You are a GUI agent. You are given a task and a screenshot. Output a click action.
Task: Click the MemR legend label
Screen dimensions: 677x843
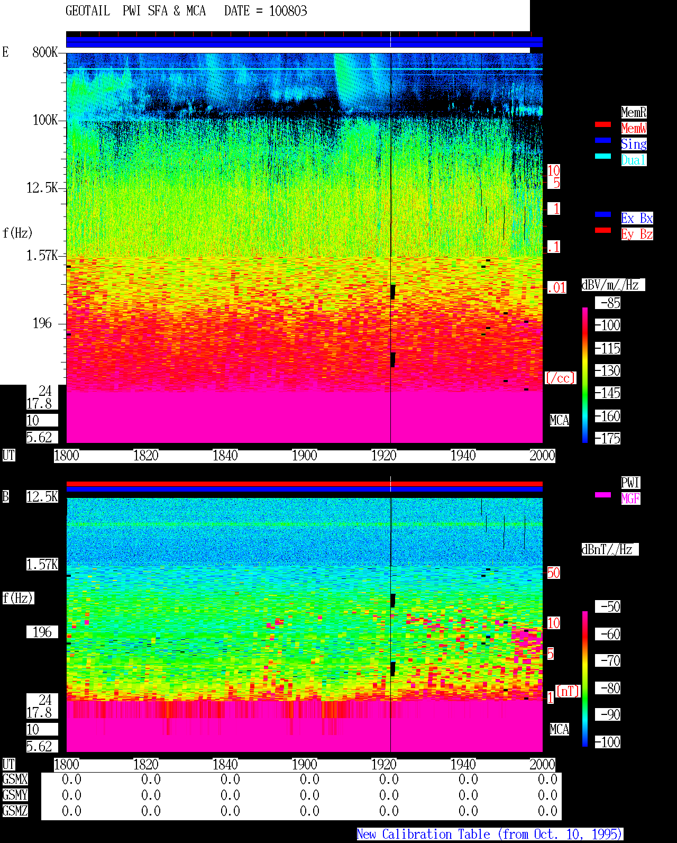(x=634, y=112)
